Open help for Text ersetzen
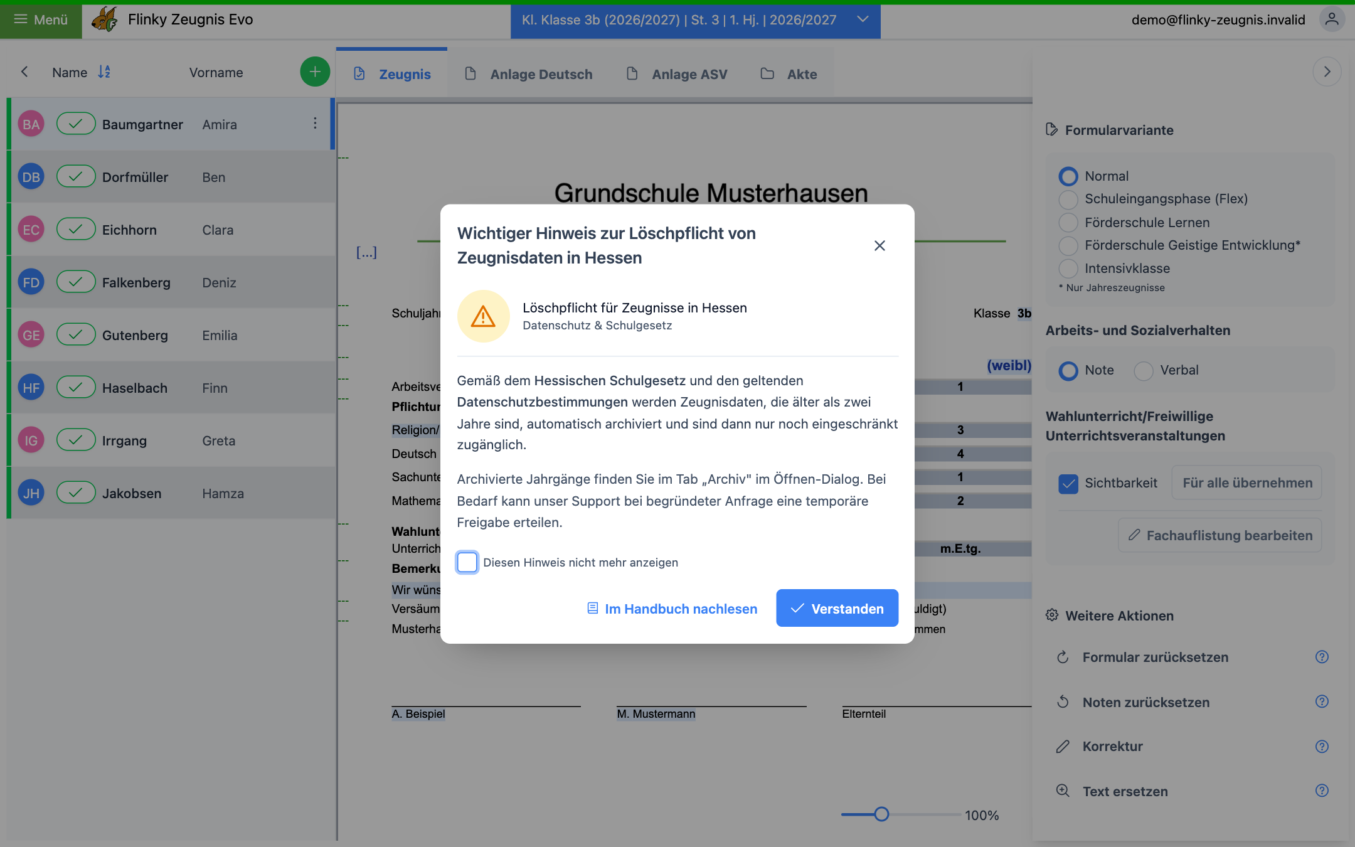This screenshot has height=847, width=1355. [x=1322, y=791]
